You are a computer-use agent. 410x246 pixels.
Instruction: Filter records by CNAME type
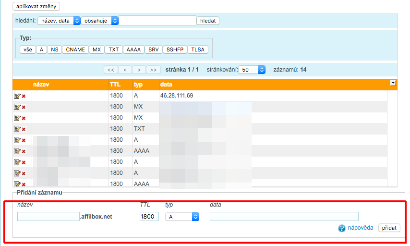tap(75, 49)
